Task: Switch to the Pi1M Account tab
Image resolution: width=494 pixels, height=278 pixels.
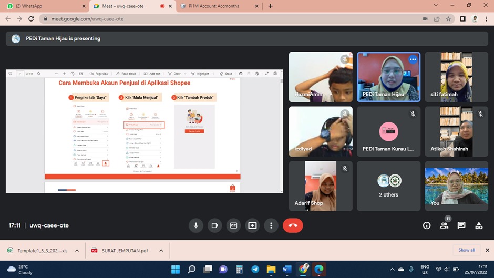Action: click(x=215, y=6)
